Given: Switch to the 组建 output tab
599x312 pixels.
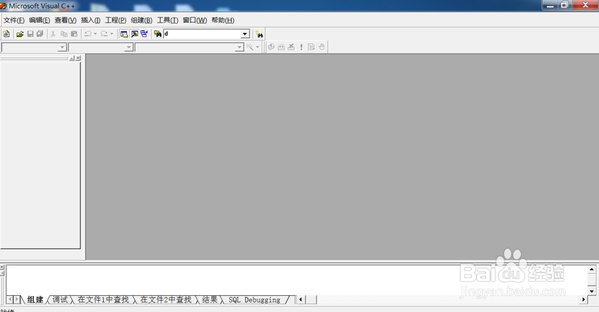Looking at the screenshot, I should pyautogui.click(x=35, y=300).
